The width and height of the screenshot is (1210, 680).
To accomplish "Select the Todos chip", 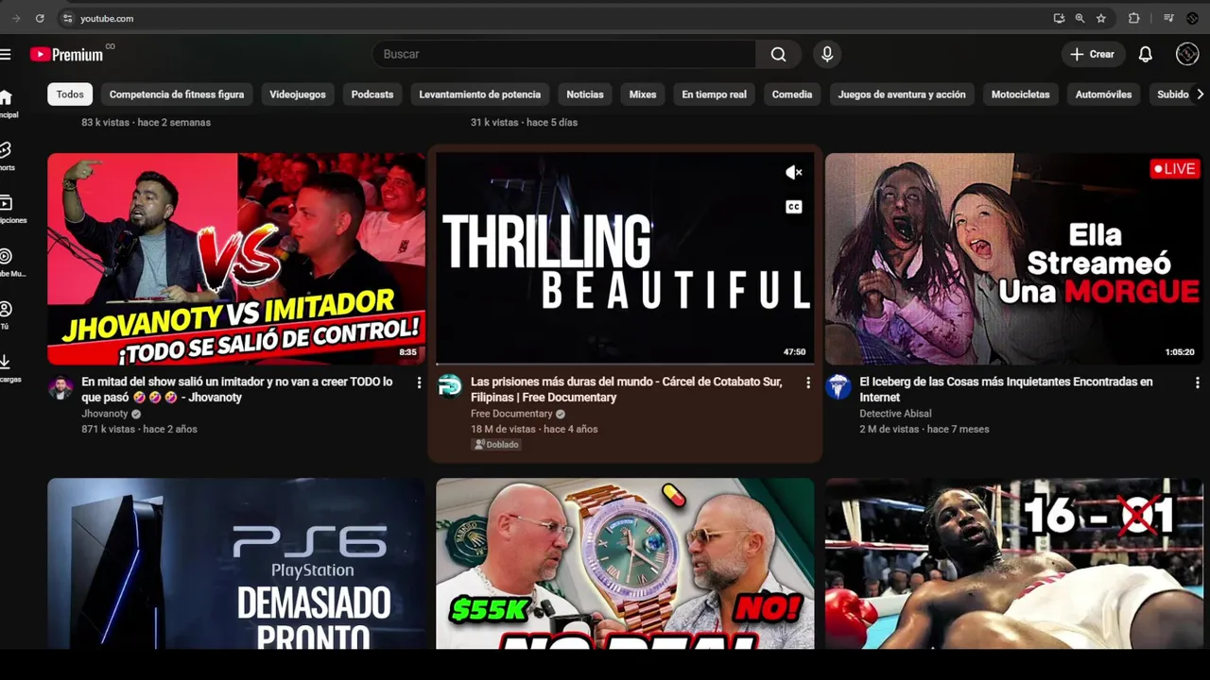I will click(x=70, y=94).
